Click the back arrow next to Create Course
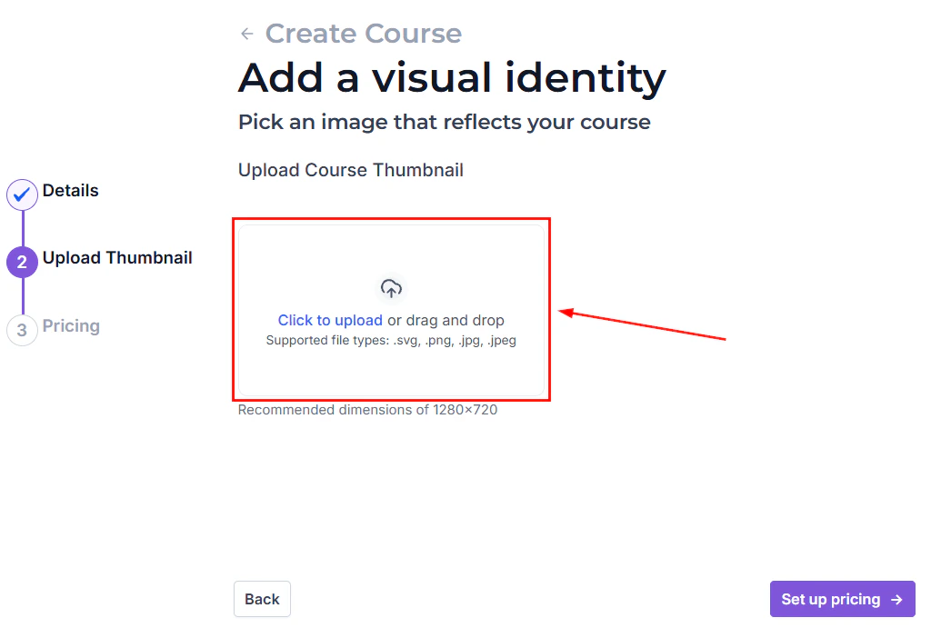The height and width of the screenshot is (628, 931). [245, 33]
